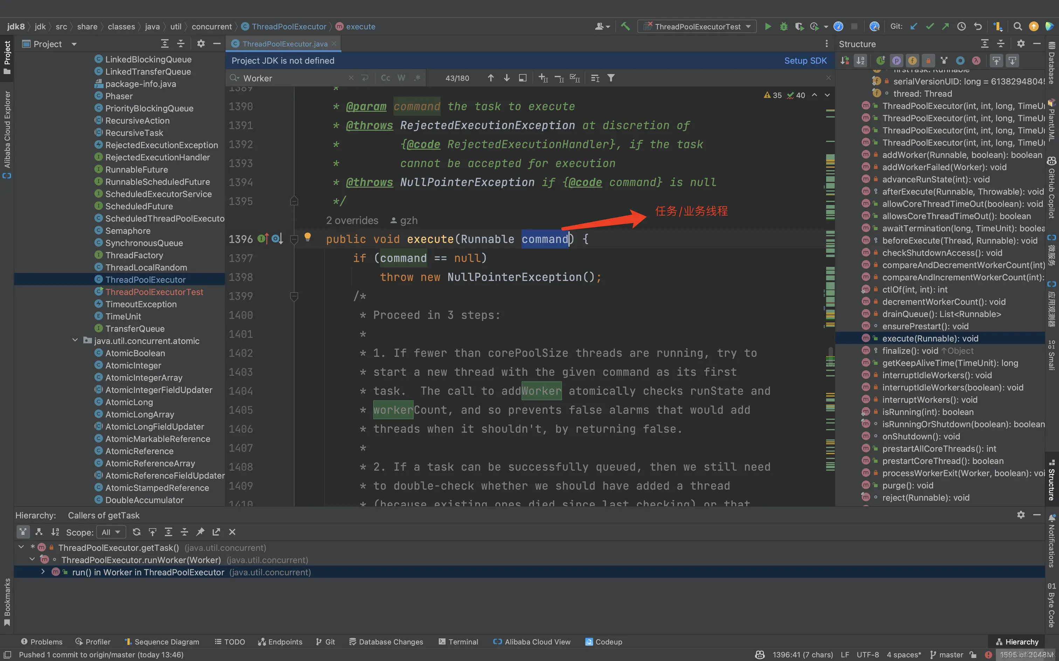Select ThreadPoolExecutorTest in Project tree

tap(154, 292)
